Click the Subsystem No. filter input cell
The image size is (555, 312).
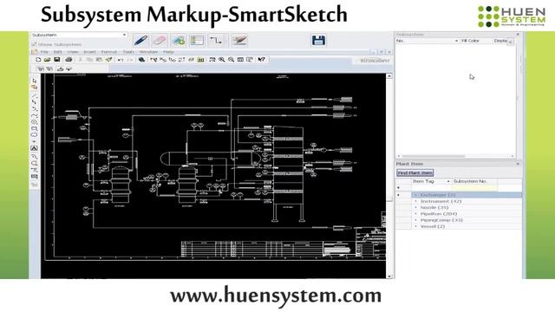coord(474,188)
